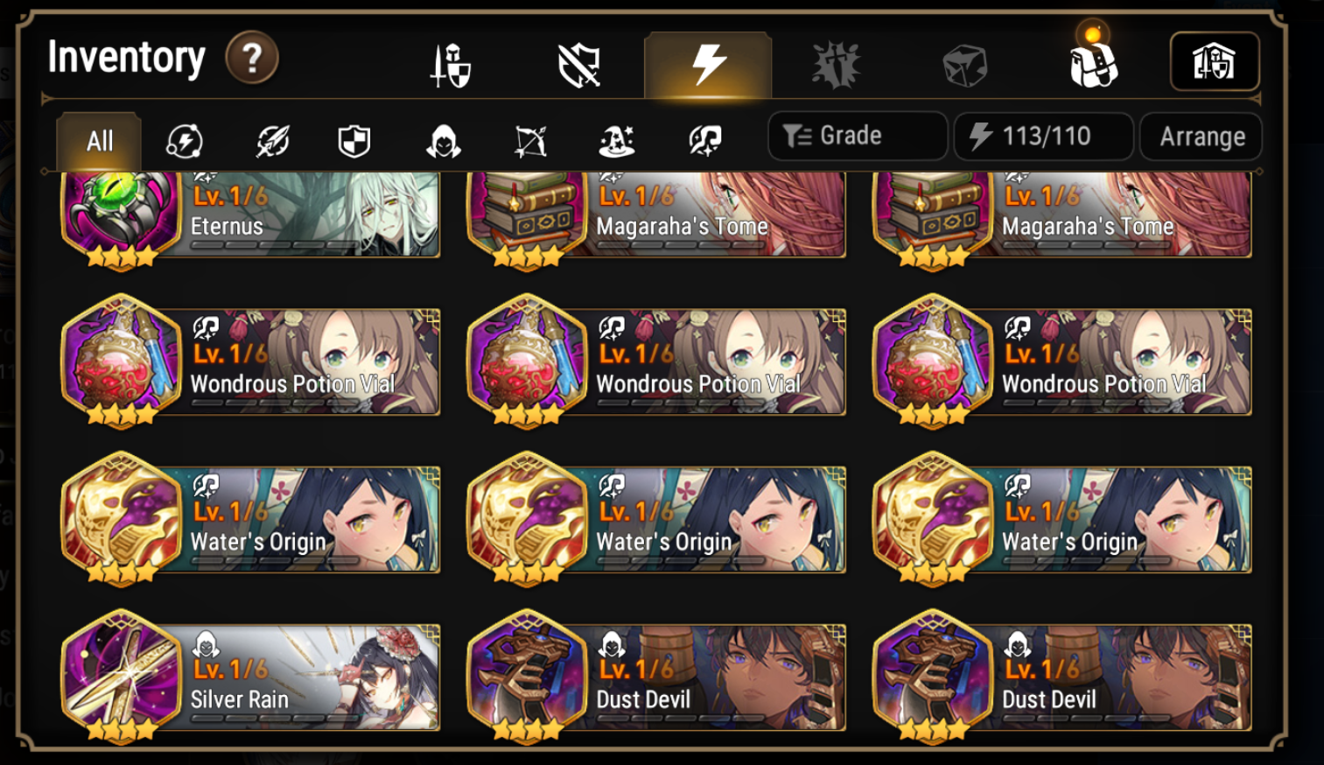This screenshot has height=765, width=1324.
Task: Click the Arrange button
Action: (1201, 137)
